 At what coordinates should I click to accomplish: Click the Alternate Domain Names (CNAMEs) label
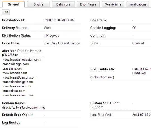tap(22, 53)
